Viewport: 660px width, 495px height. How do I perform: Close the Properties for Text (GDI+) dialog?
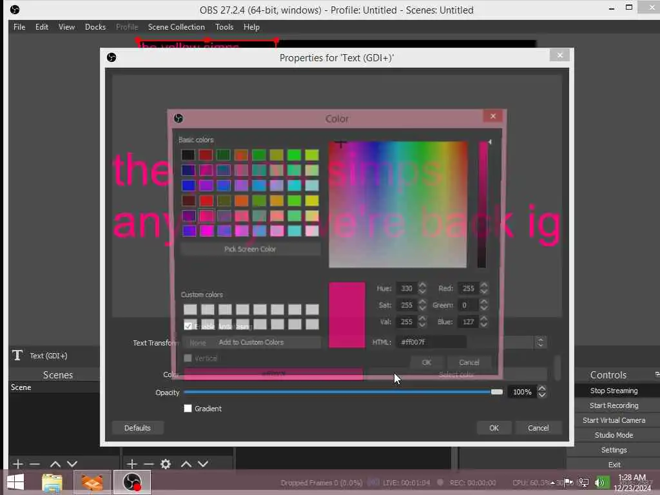tap(559, 55)
